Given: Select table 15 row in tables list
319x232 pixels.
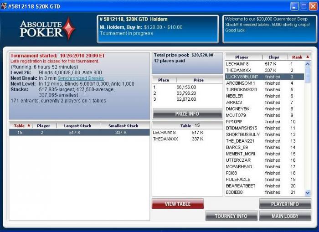Looking at the screenshot, I should (79, 133).
